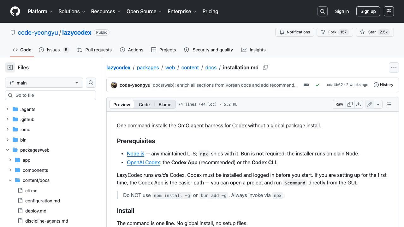Open the main branch selector dropdown
Viewport: 404px width, 227px height.
(44, 83)
